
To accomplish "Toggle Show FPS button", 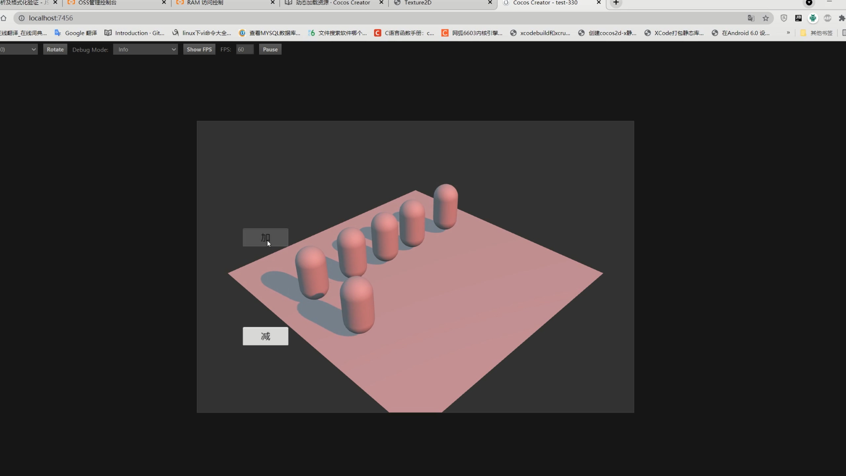I will pos(199,49).
